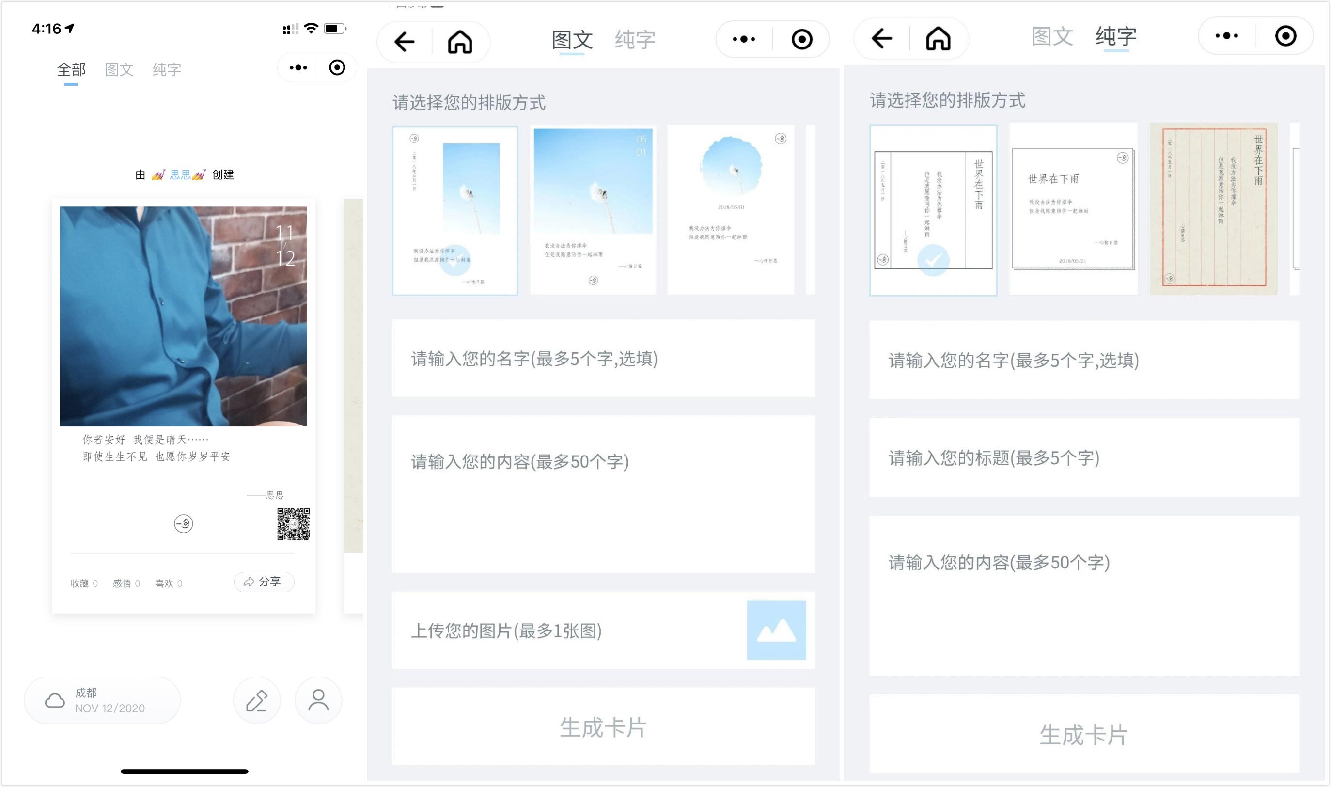Focus name input field in 纯字 screen
The image size is (1331, 787).
point(1083,360)
